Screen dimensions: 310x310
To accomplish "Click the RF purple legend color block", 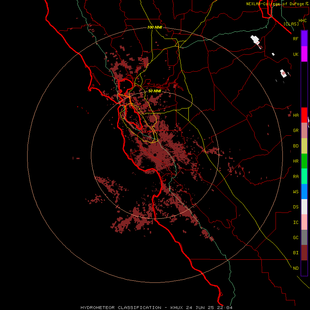I will 304,39.
